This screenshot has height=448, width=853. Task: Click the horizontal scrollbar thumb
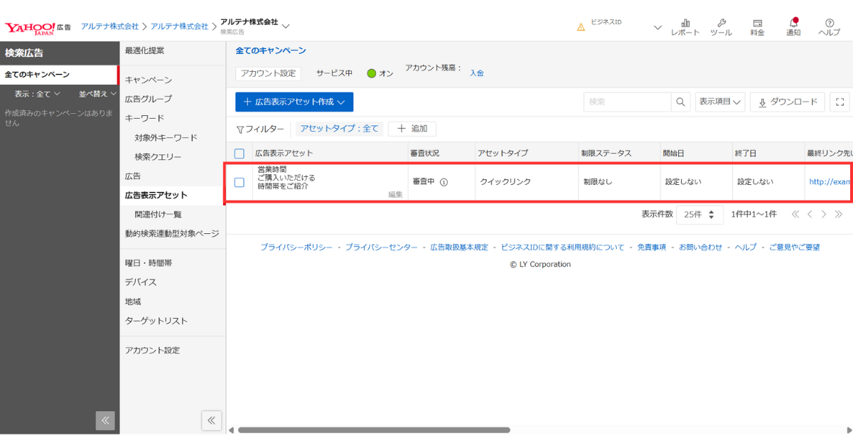click(374, 430)
